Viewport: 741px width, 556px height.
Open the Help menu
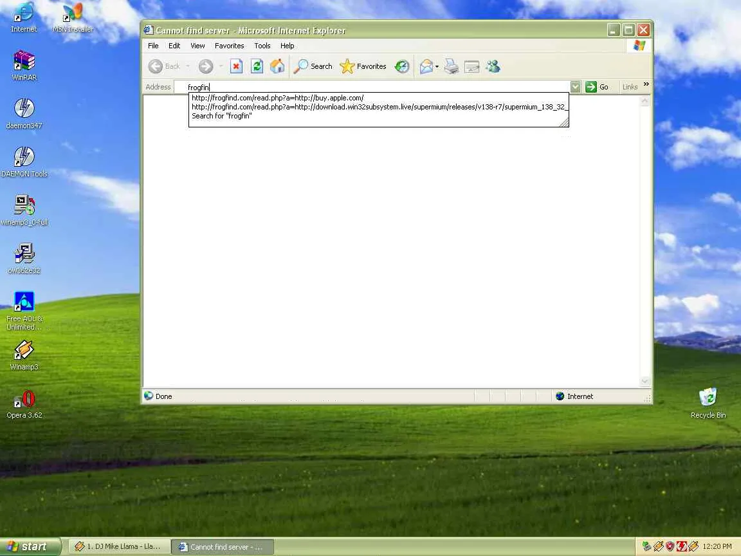pos(288,46)
